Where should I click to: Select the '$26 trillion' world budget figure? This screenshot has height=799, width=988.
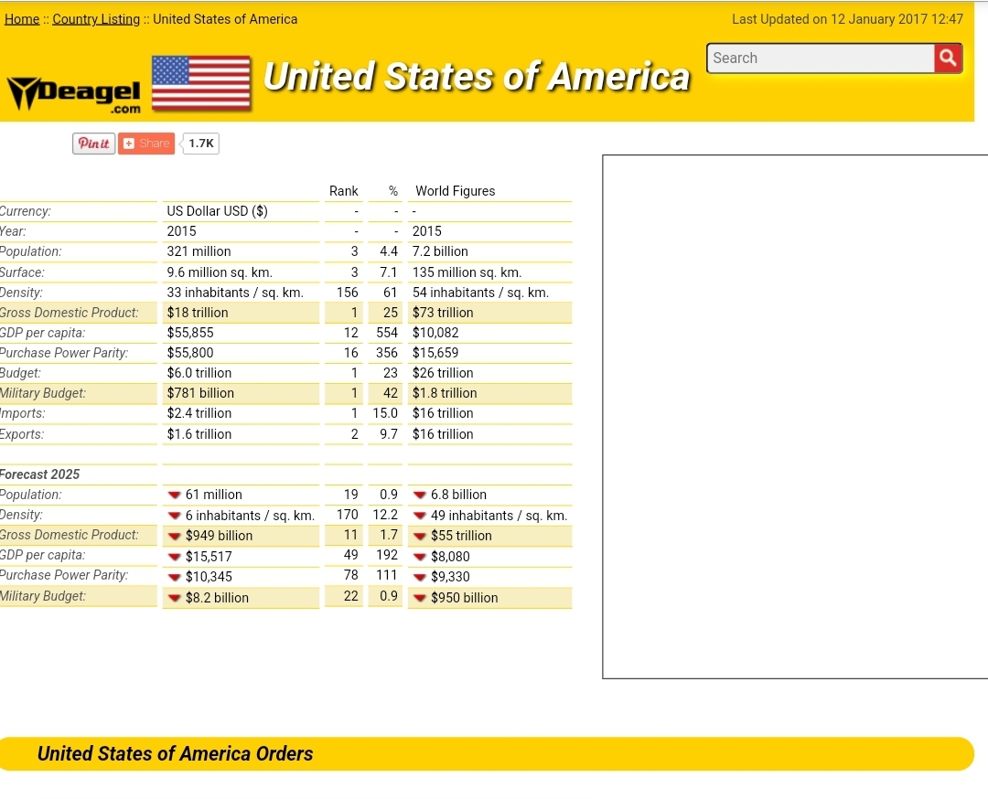point(443,373)
